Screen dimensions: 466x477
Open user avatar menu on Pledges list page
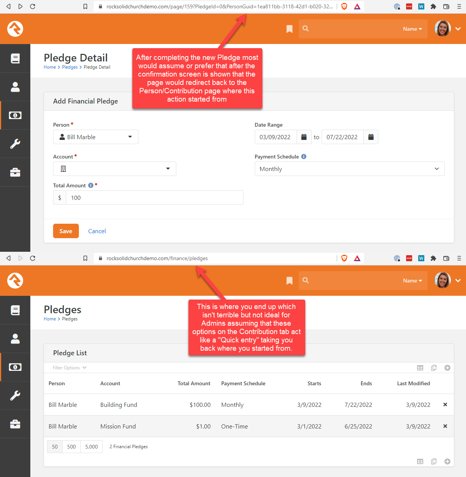tap(447, 281)
